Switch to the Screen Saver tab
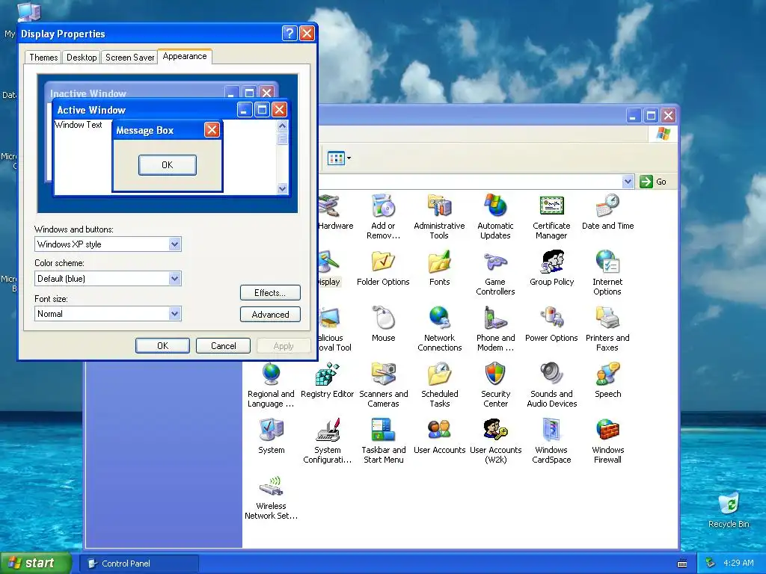766x574 pixels. [129, 58]
